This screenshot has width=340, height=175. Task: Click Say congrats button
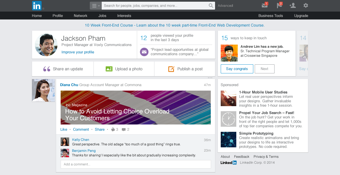(237, 69)
